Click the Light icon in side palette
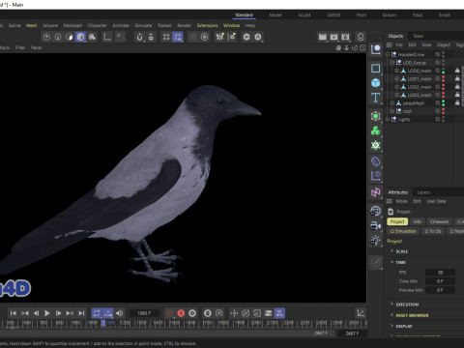This screenshot has height=348, width=464. [x=376, y=240]
